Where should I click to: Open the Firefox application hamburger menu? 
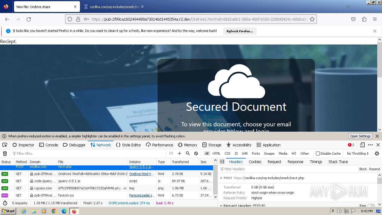point(375,19)
